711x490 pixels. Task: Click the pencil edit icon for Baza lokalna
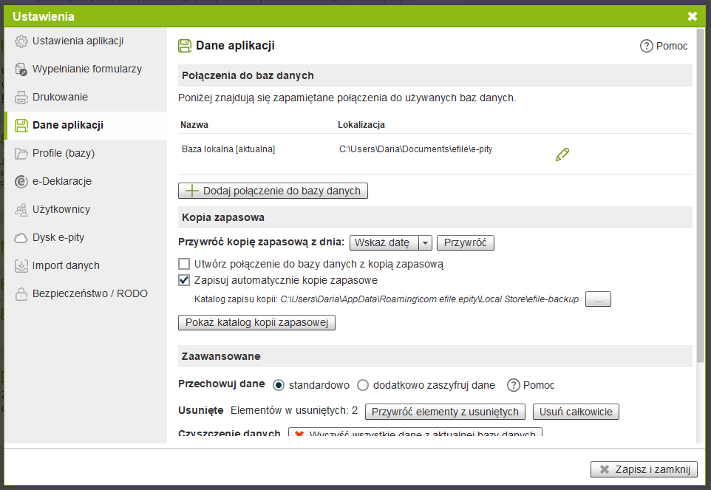tap(562, 154)
